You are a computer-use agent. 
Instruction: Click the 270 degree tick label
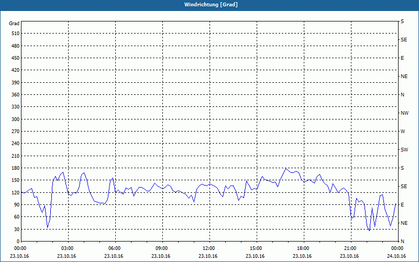(15, 132)
